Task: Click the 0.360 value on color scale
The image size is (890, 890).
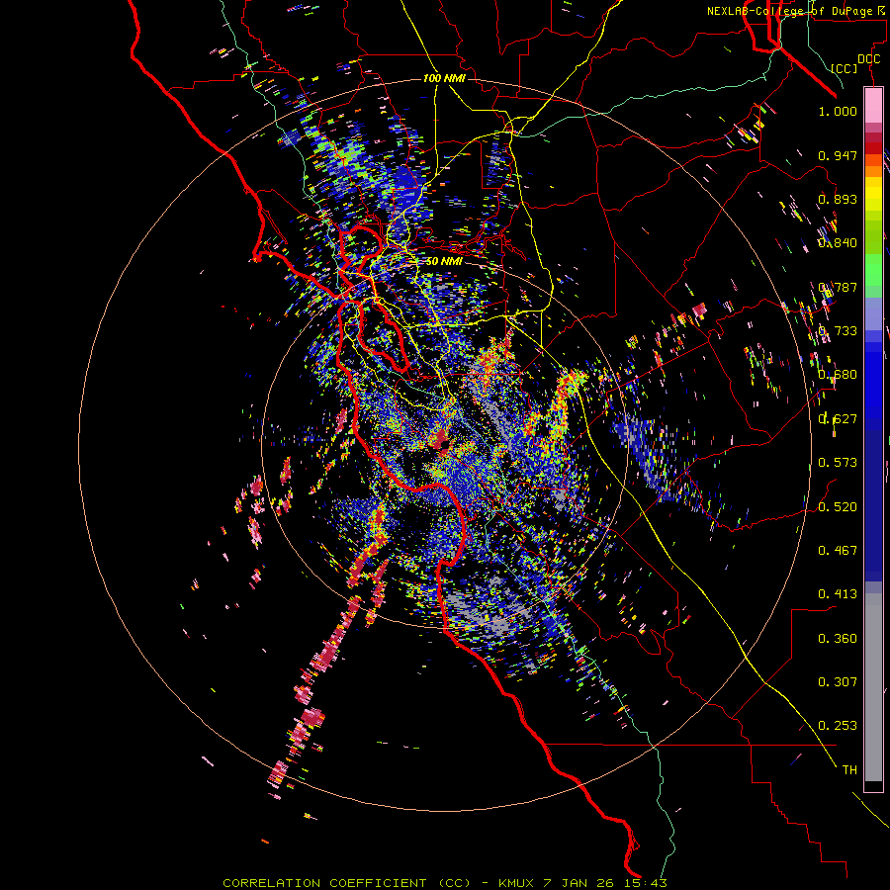Action: point(838,638)
